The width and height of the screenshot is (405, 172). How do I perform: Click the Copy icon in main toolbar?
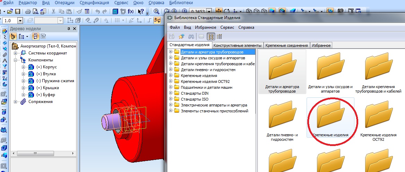[61, 11]
